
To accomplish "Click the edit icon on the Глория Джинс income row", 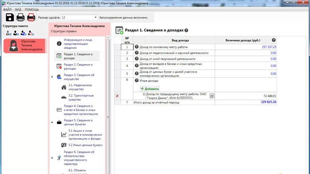I will pos(212,96).
